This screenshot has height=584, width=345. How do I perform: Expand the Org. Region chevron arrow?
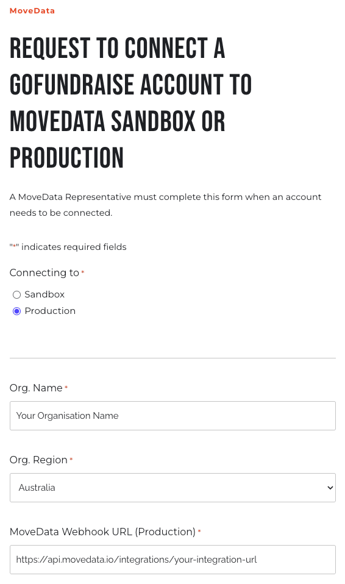[330, 488]
